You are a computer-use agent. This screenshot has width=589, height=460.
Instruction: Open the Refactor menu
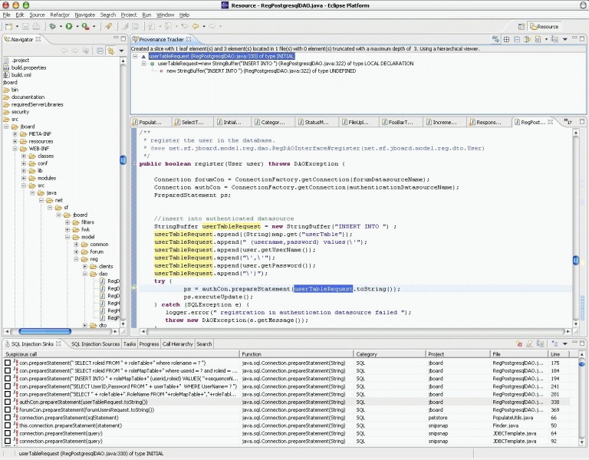tap(60, 15)
